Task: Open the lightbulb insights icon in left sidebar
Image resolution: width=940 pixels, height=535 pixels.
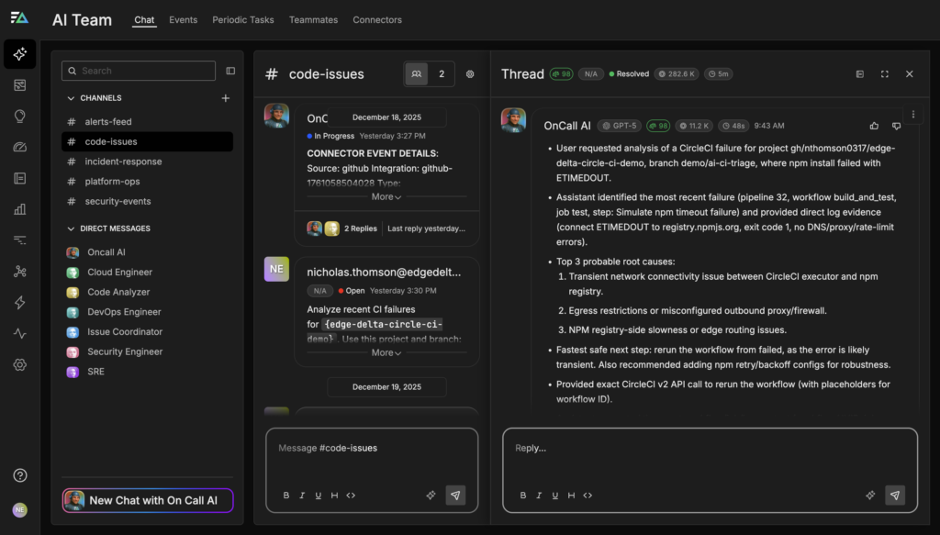Action: [x=19, y=116]
